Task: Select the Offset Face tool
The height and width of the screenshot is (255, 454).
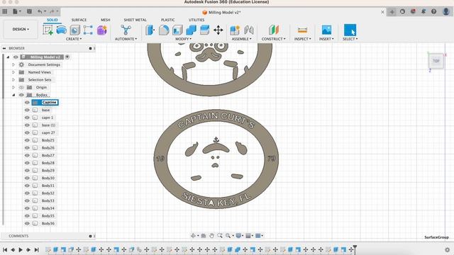Action: coord(205,30)
